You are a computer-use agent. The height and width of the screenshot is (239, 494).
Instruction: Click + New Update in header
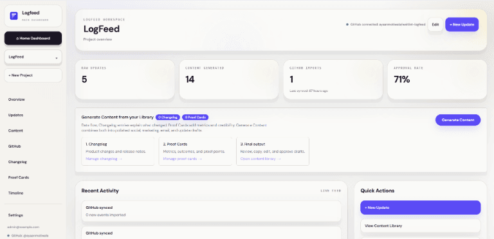462,24
